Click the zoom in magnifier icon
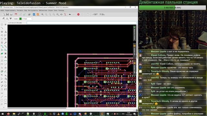 pos(46,14)
